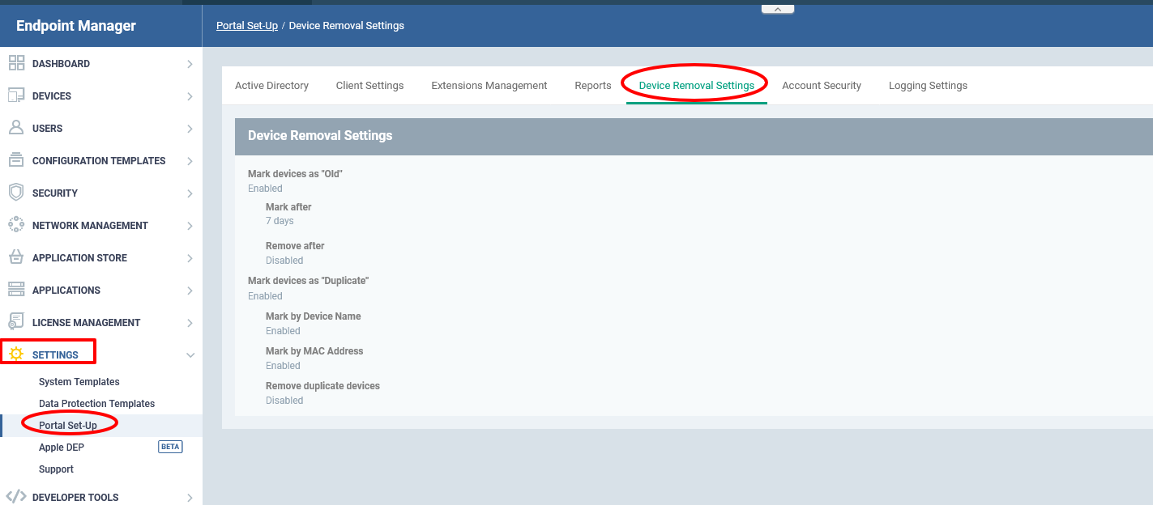The width and height of the screenshot is (1153, 505).
Task: Collapse the Settings menu chevron
Action: pos(190,354)
